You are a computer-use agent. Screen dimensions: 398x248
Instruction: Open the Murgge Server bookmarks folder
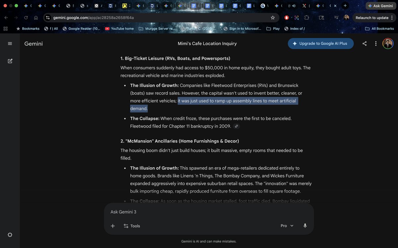tap(157, 29)
